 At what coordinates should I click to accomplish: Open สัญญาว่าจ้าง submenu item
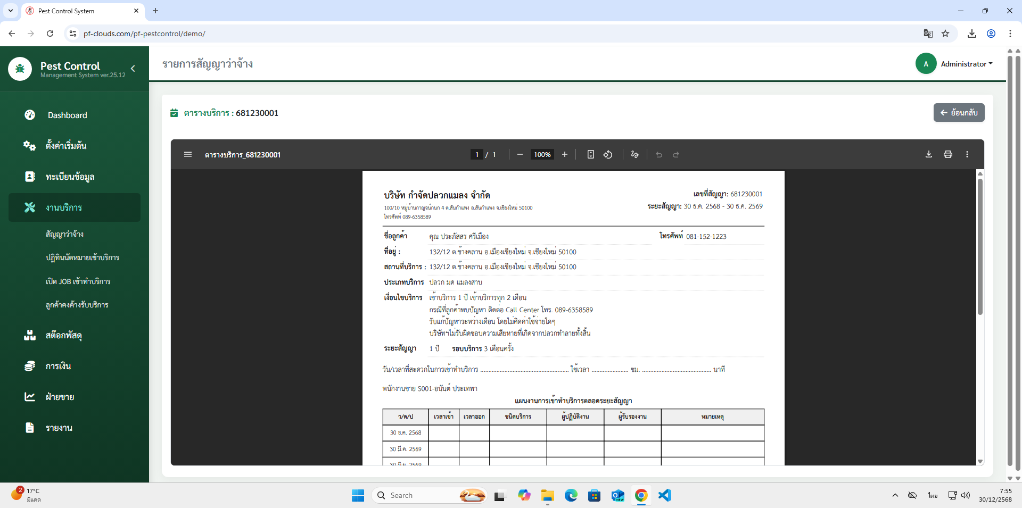pos(64,234)
